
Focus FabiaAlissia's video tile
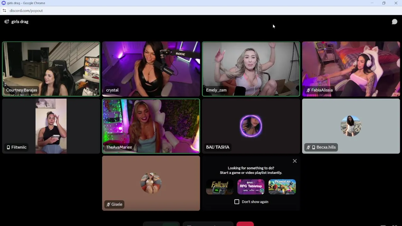pos(351,69)
